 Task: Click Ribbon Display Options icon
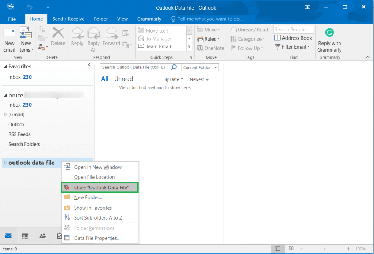coord(308,7)
